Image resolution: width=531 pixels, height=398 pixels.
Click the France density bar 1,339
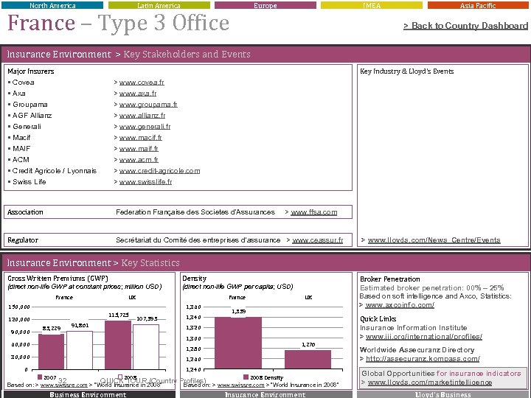tap(238, 343)
